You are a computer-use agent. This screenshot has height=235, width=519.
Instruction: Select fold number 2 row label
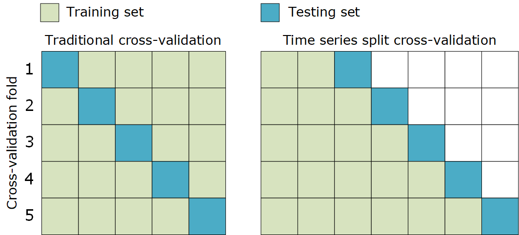click(x=29, y=106)
